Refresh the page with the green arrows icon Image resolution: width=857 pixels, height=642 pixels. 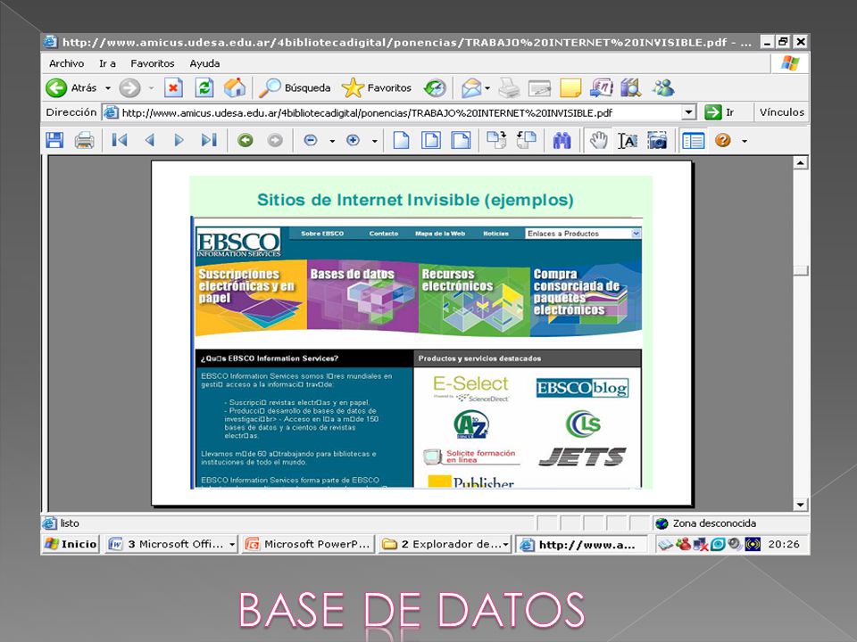tap(204, 88)
